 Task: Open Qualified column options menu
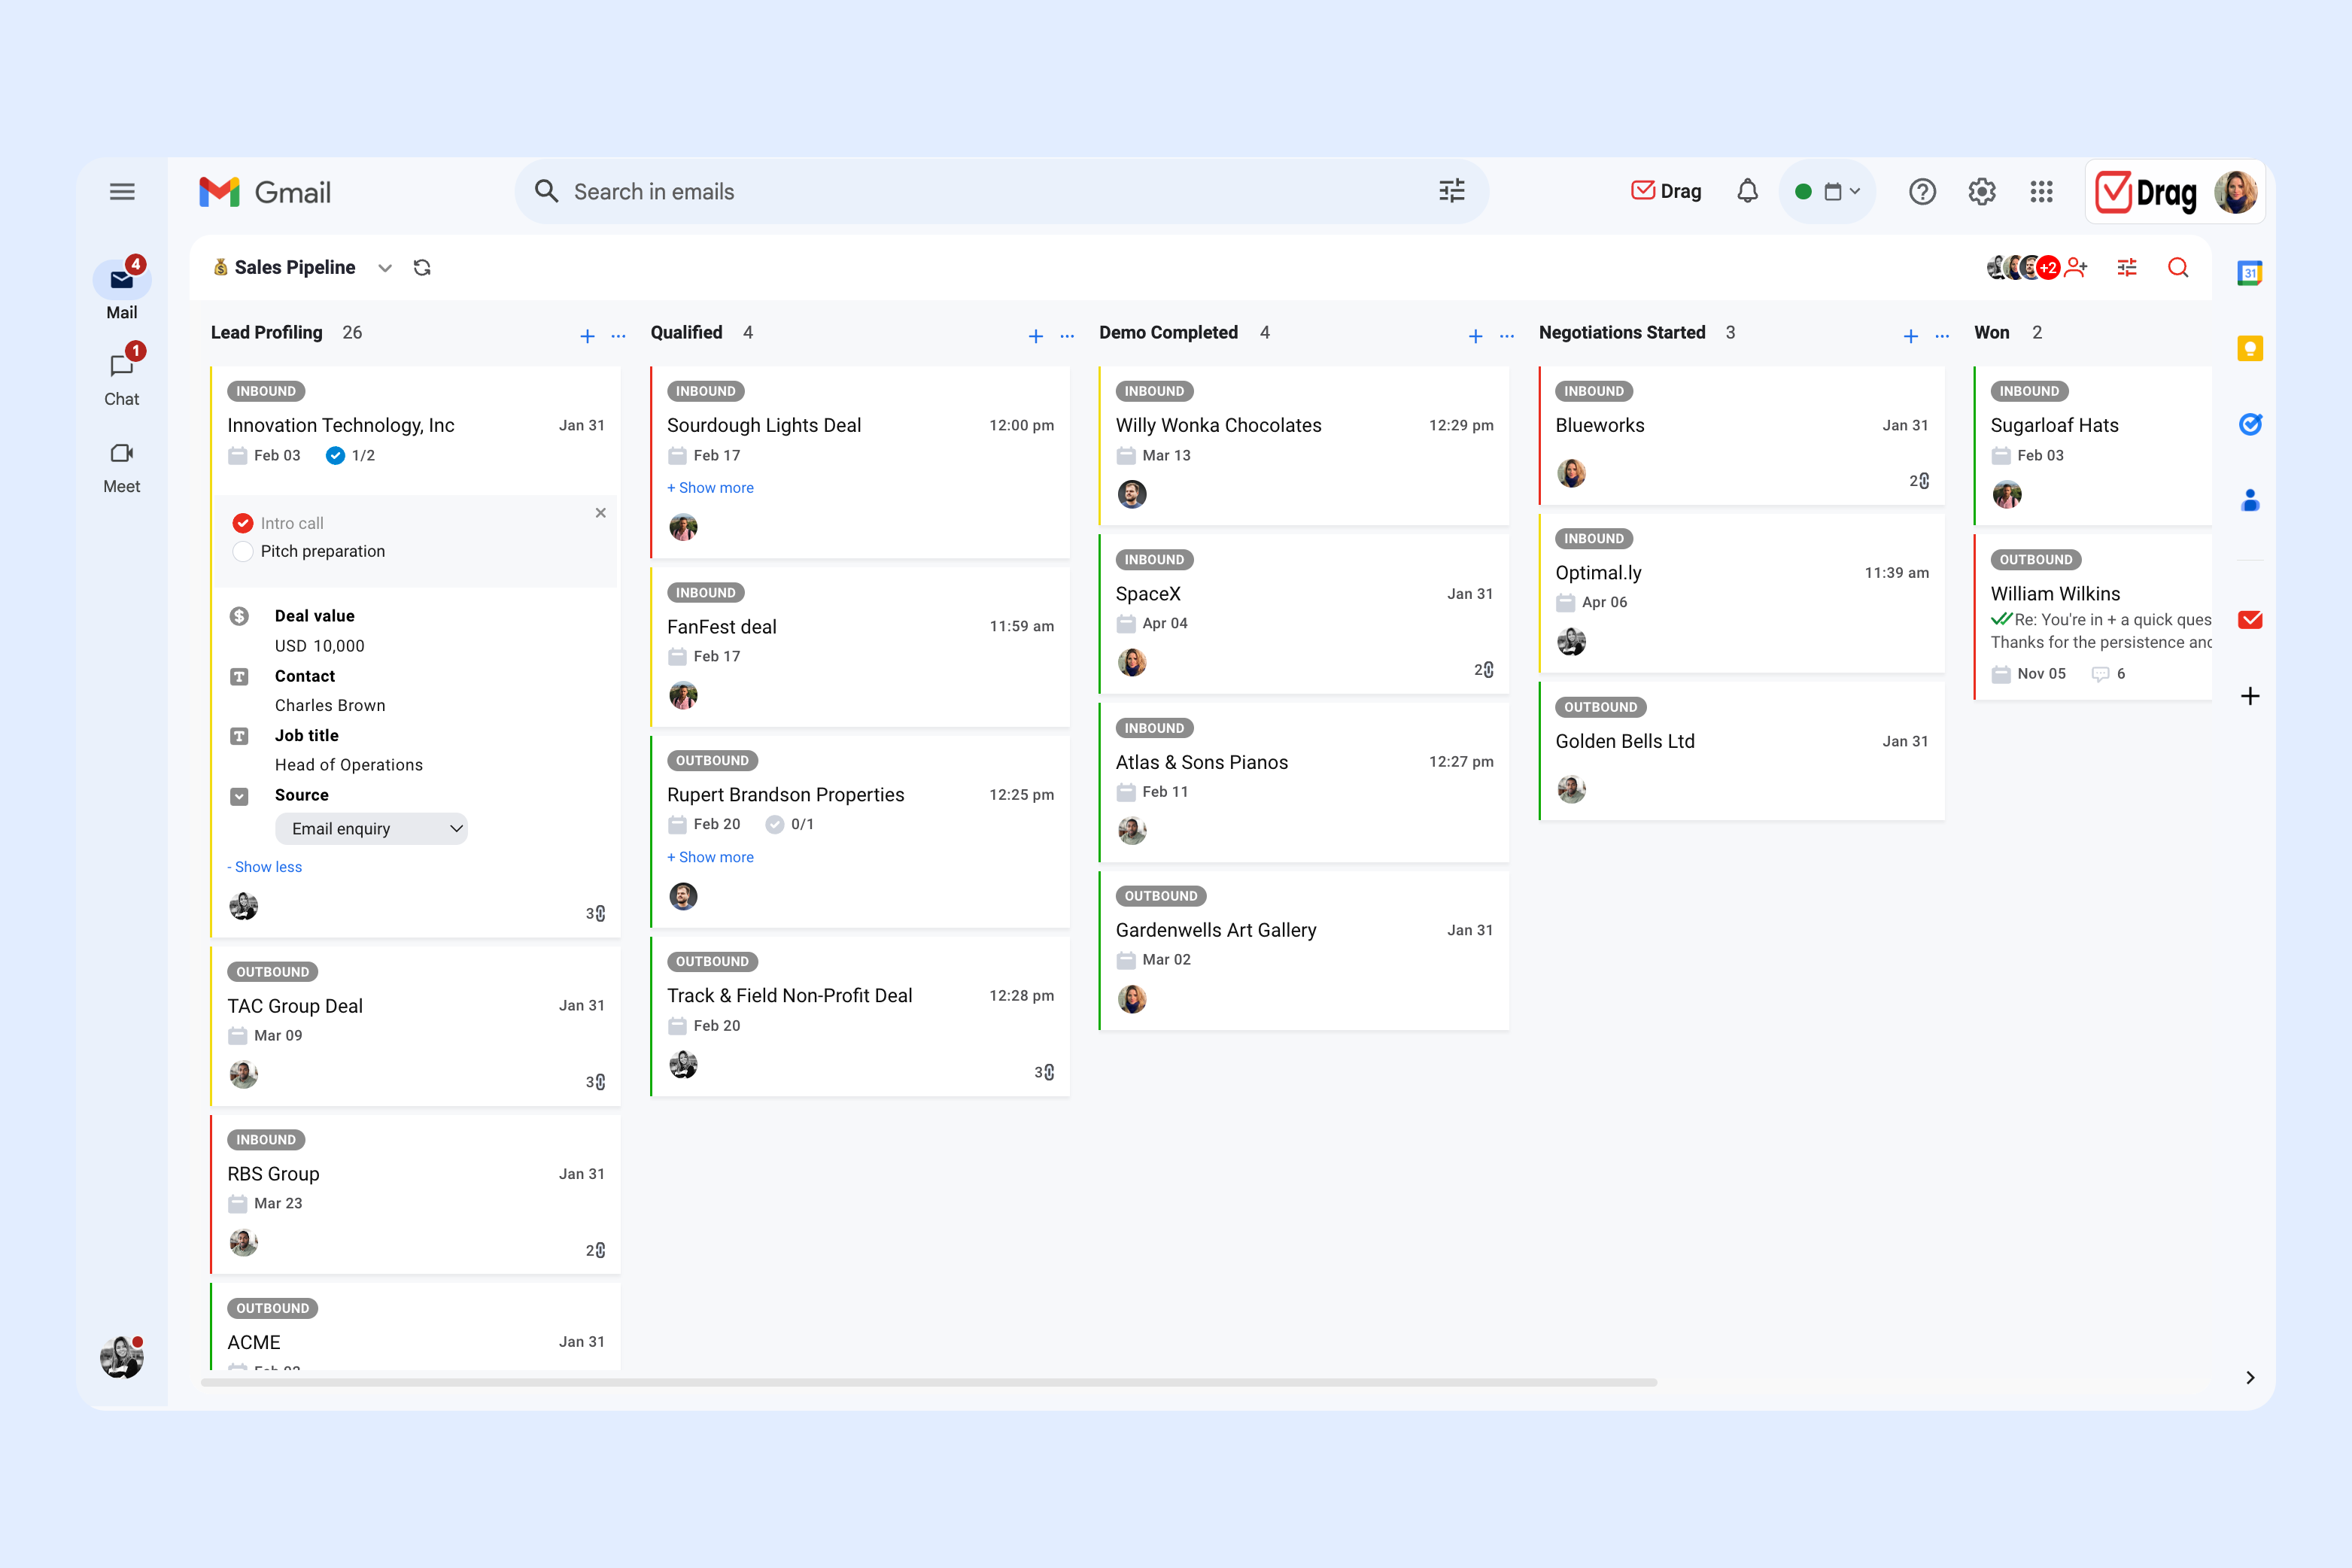[x=1067, y=336]
